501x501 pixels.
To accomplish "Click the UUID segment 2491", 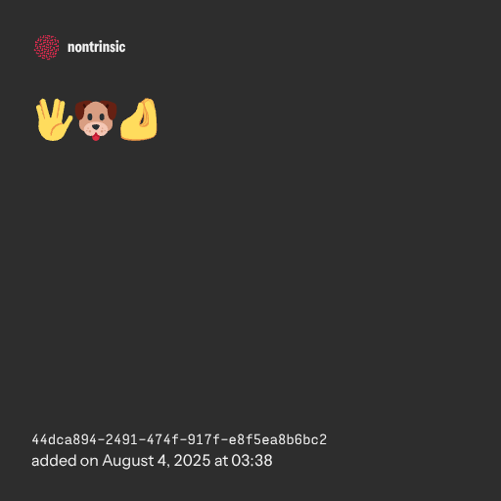I will [121, 439].
